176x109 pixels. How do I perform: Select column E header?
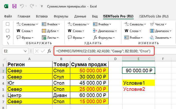(x=138, y=59)
